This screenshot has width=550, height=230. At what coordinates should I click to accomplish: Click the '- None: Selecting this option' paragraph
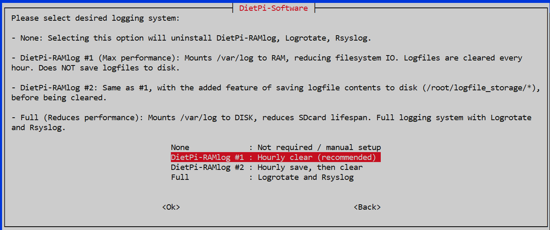(x=191, y=38)
